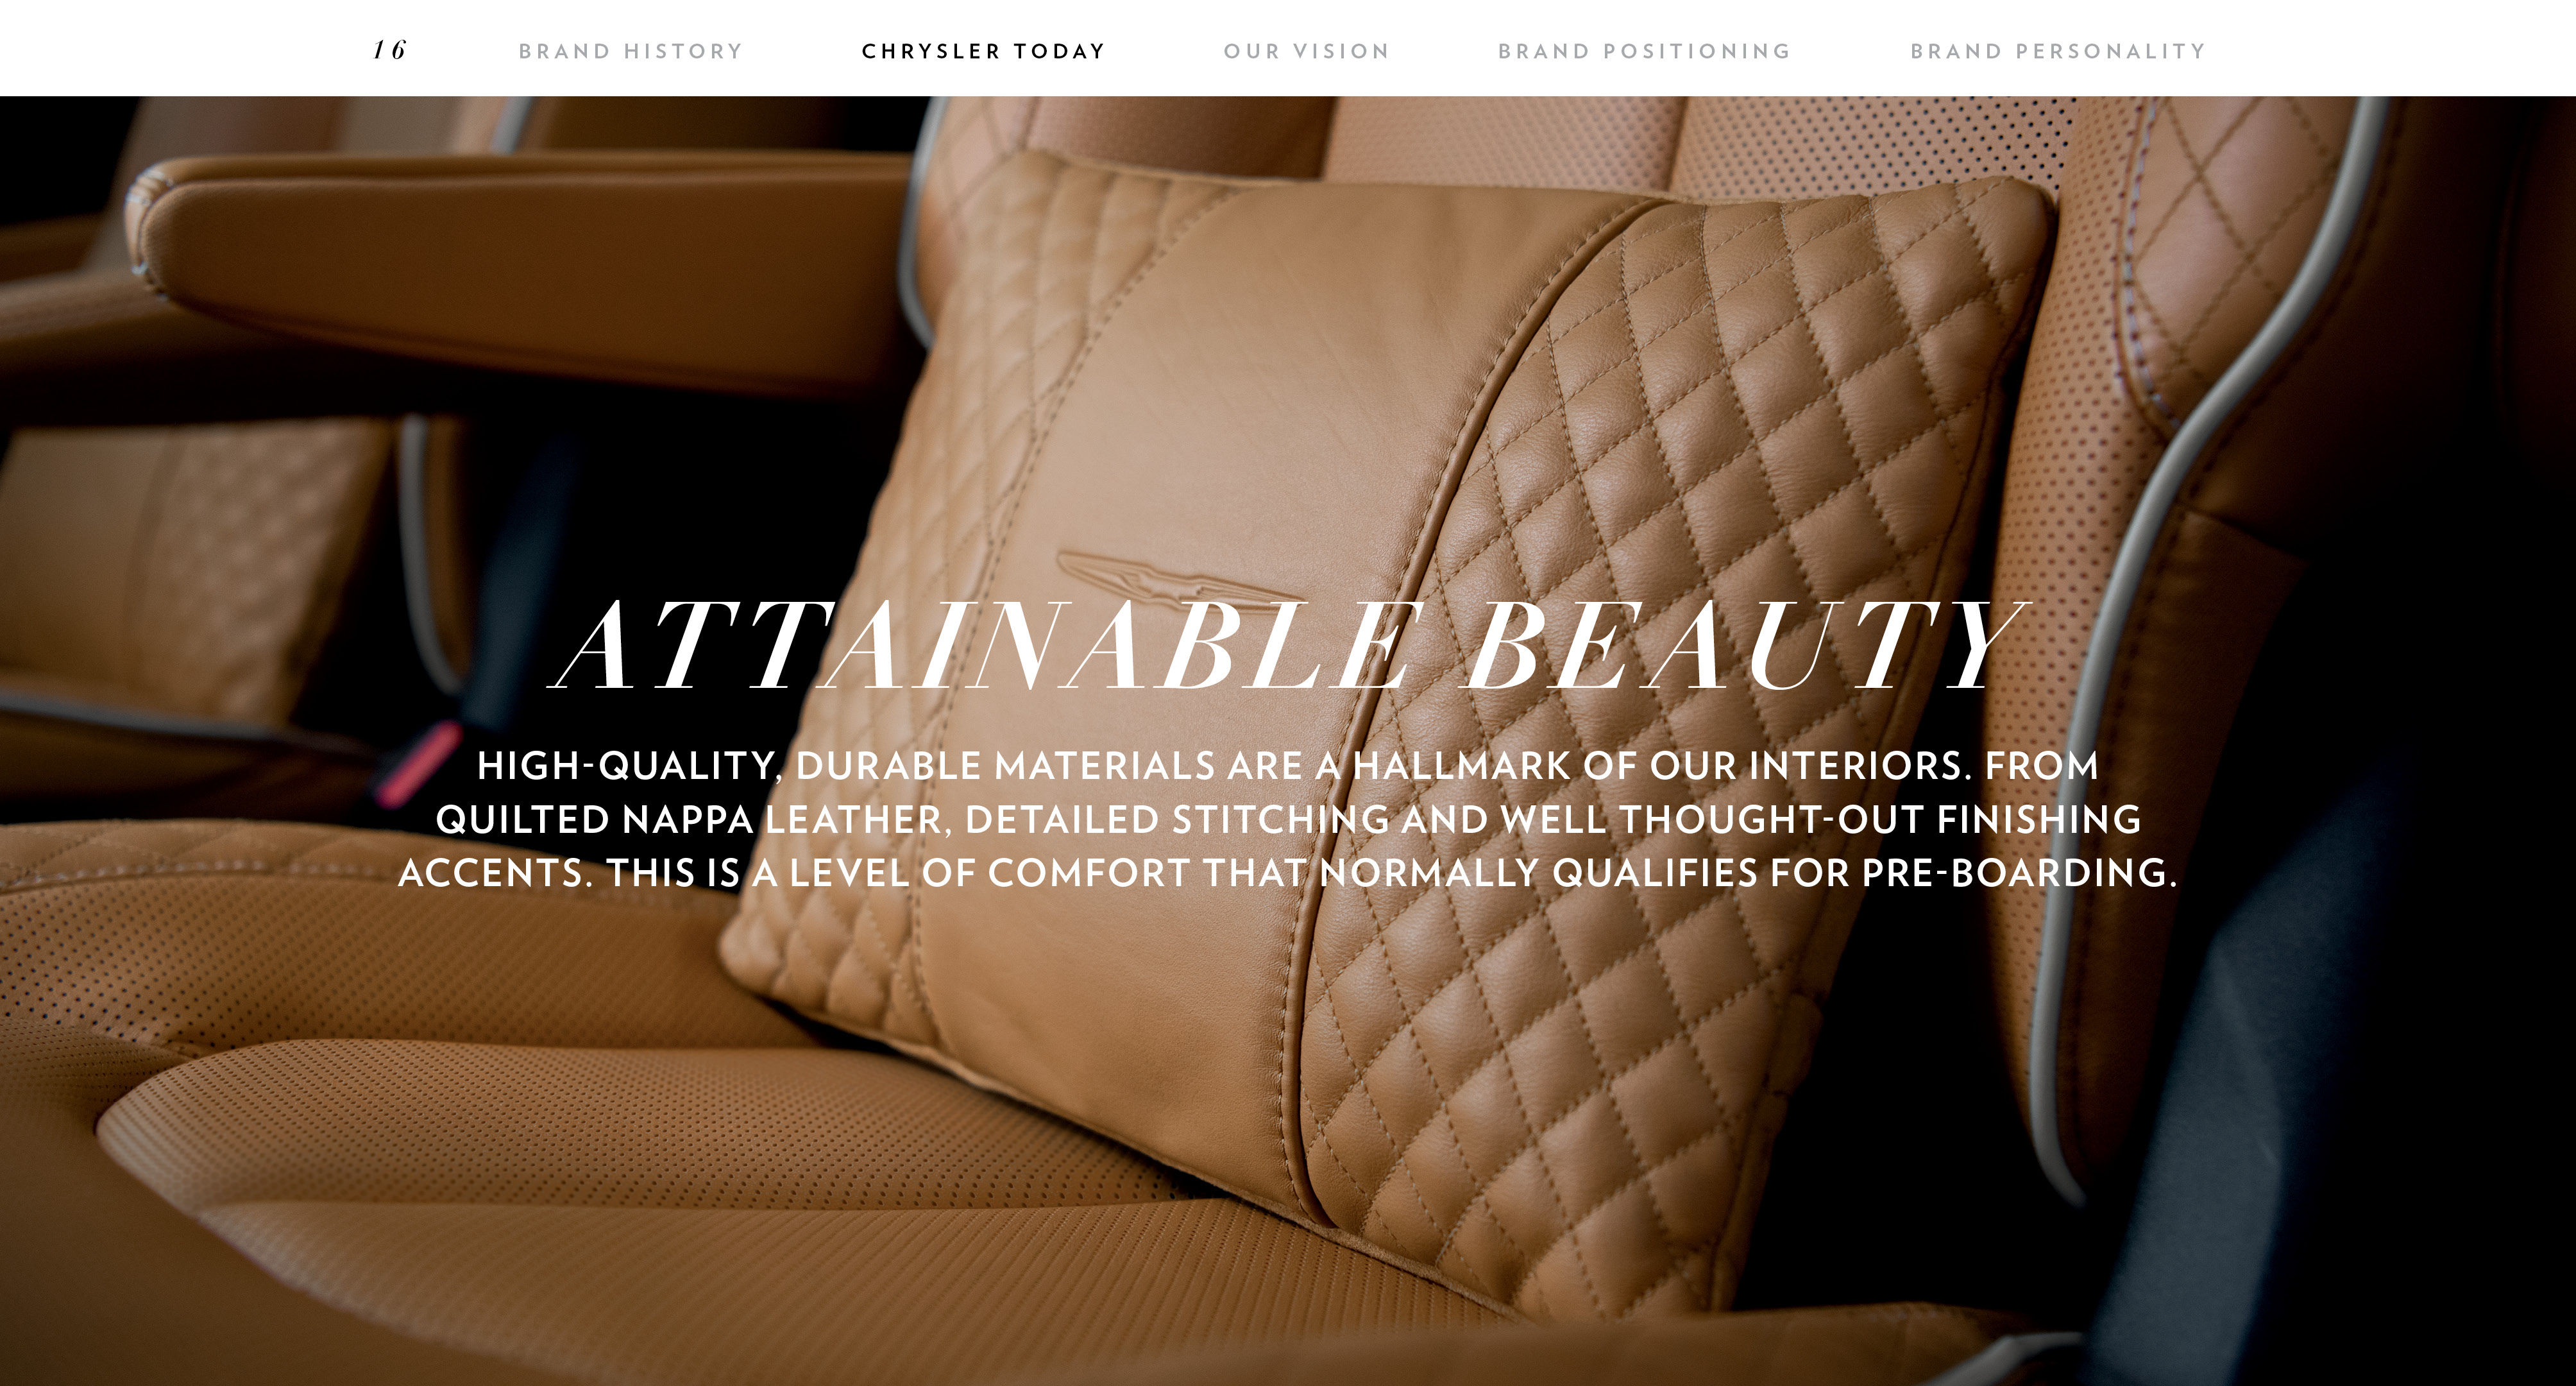Click the page number 16
Image resolution: width=2576 pixels, height=1386 pixels.
tap(390, 50)
